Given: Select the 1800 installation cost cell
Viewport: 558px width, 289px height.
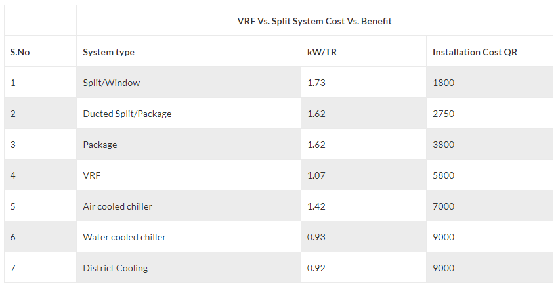Looking at the screenshot, I should tap(443, 83).
